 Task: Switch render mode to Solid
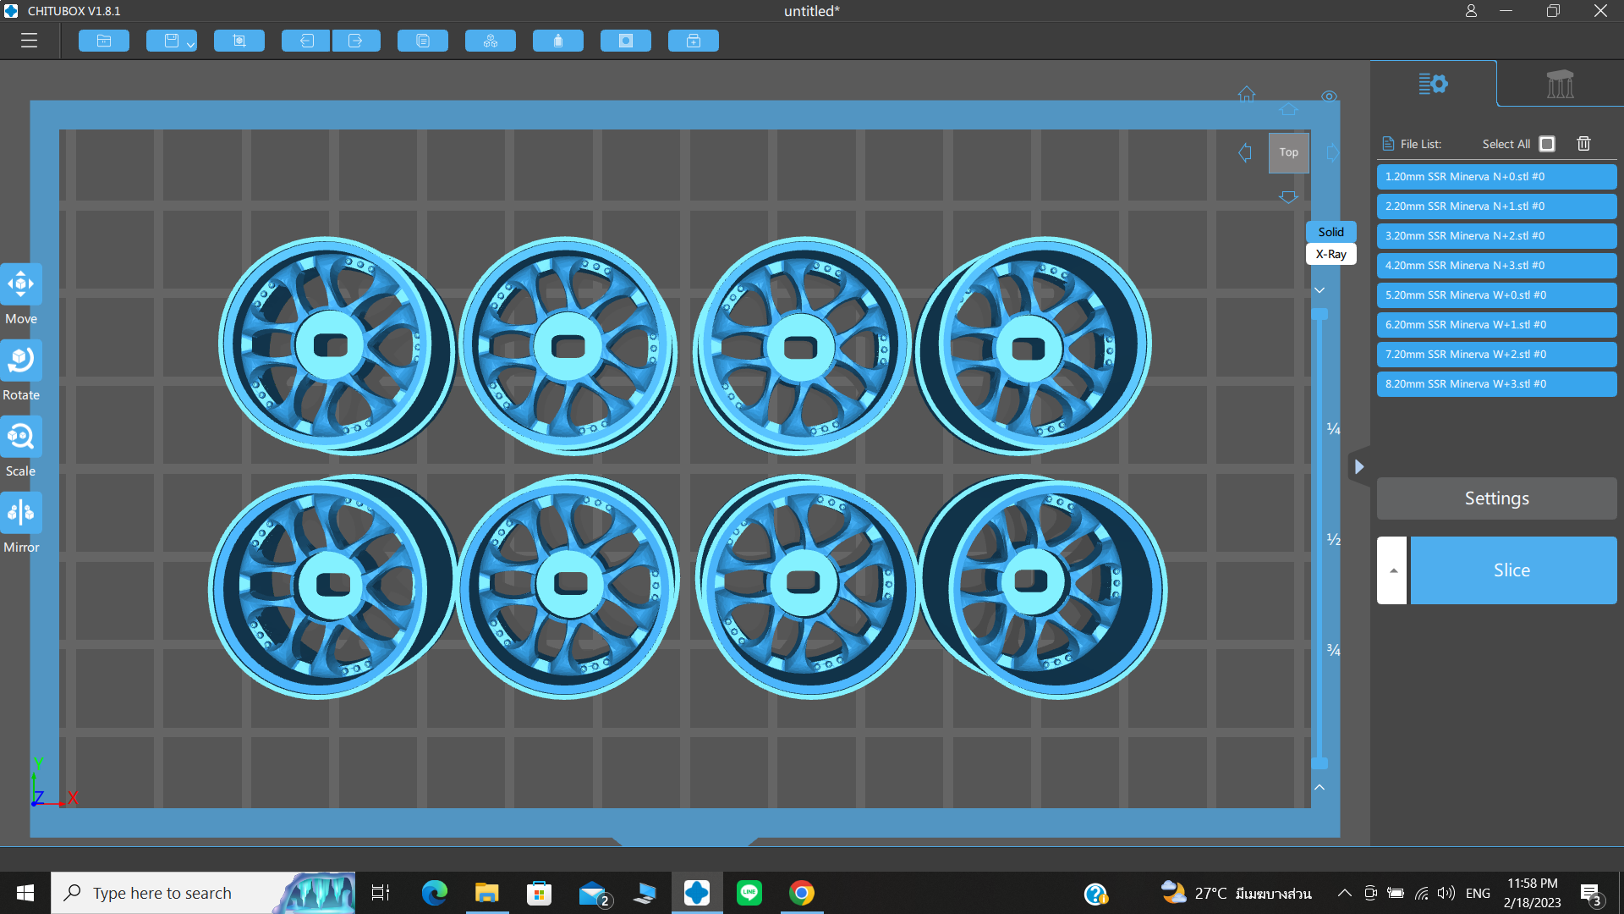click(x=1331, y=232)
